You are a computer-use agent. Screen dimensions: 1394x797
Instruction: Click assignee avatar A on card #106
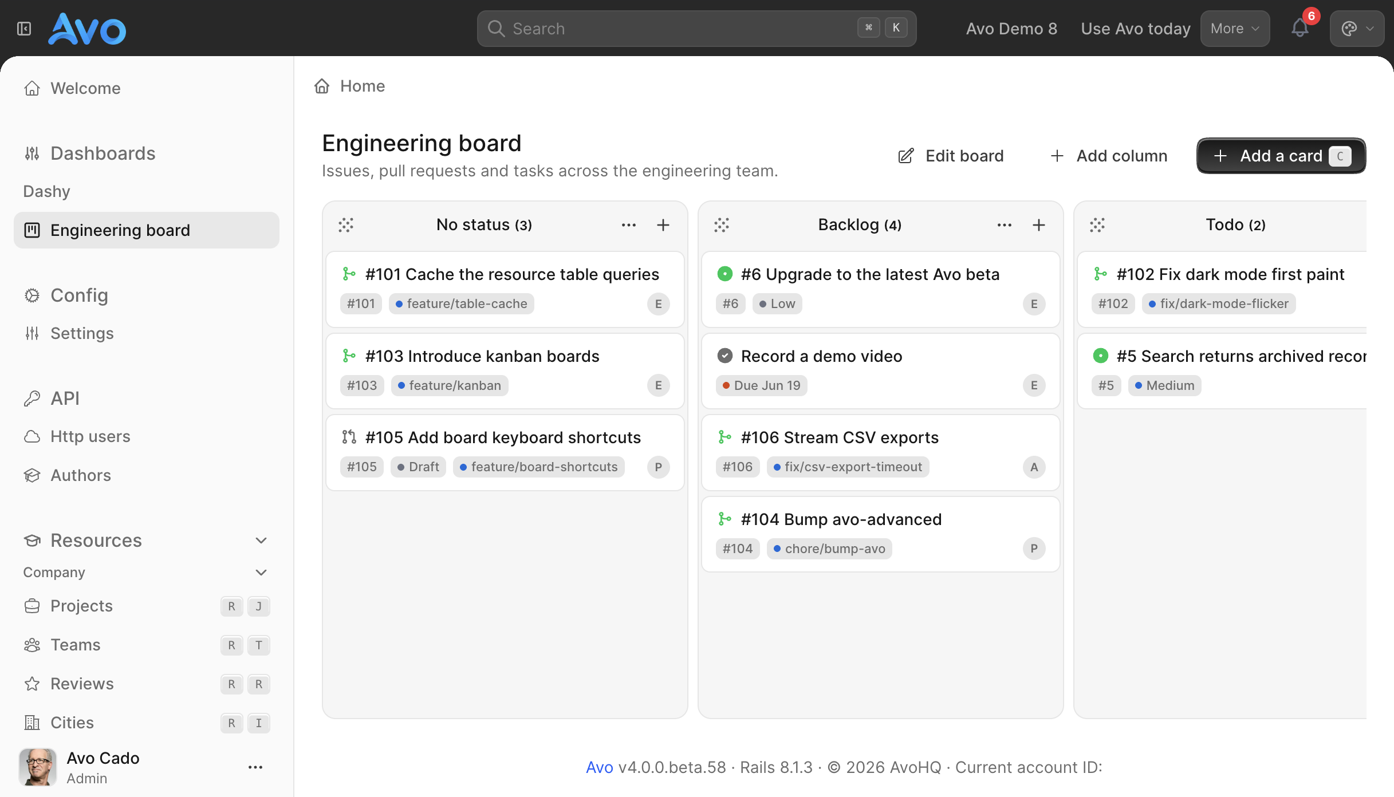click(x=1034, y=467)
